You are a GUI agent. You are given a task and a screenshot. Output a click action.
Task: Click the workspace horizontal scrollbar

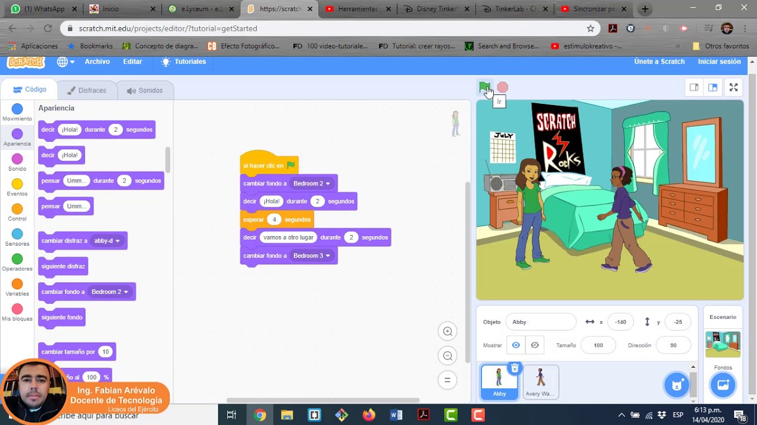tap(323, 400)
